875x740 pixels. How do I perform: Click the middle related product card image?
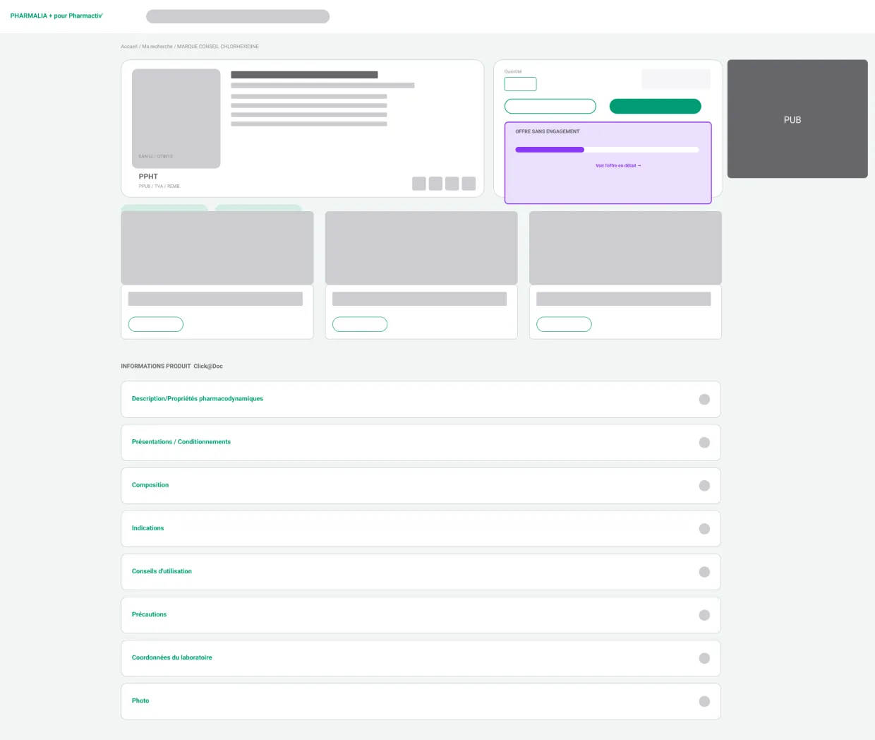(x=421, y=248)
